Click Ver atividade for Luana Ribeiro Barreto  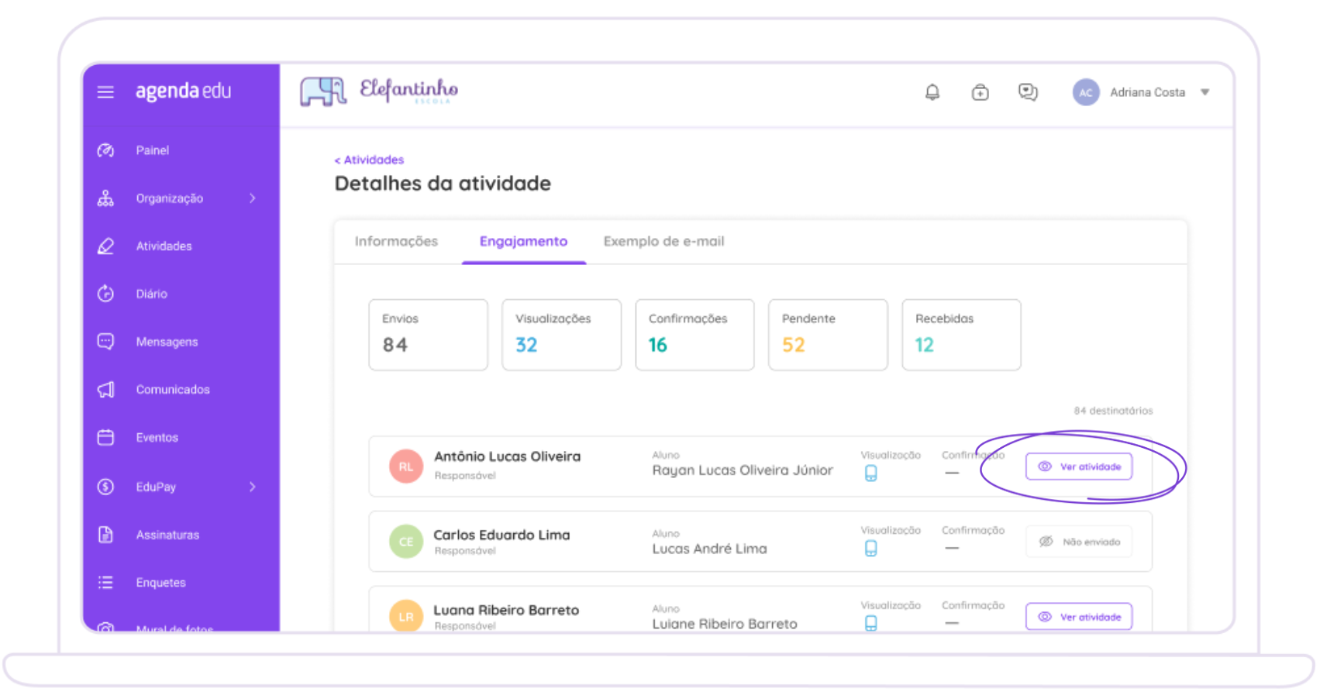pyautogui.click(x=1079, y=617)
